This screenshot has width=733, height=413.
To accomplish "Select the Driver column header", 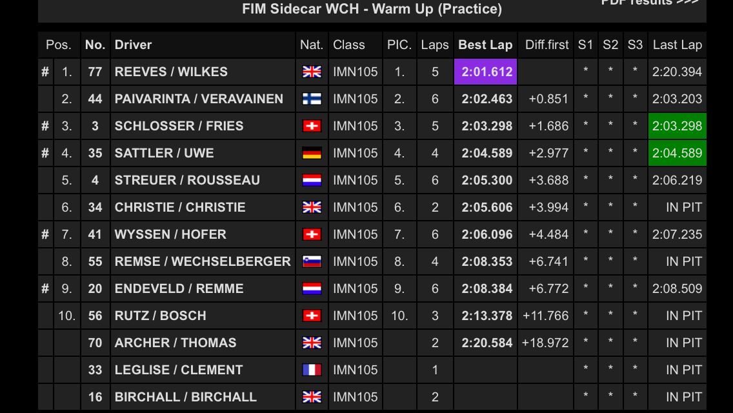I will coord(133,45).
